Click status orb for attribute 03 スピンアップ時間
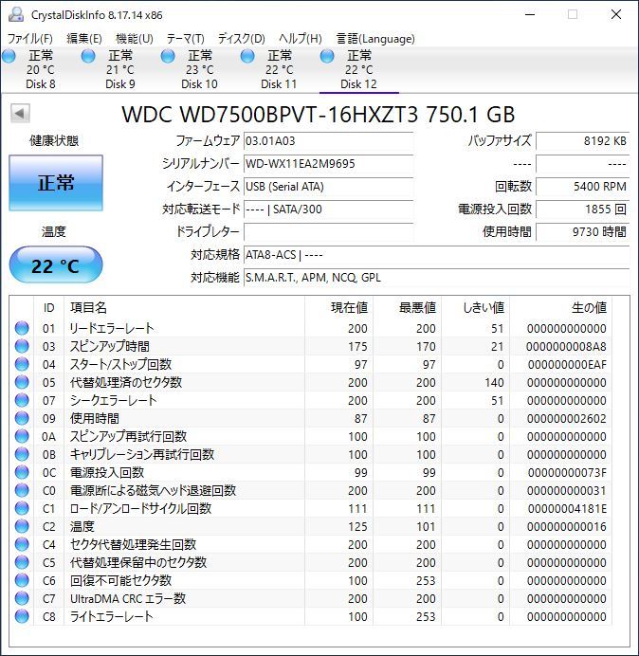Image resolution: width=639 pixels, height=656 pixels. (x=22, y=346)
